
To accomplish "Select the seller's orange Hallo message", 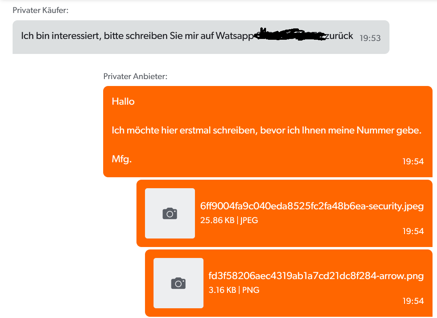I will 268,131.
